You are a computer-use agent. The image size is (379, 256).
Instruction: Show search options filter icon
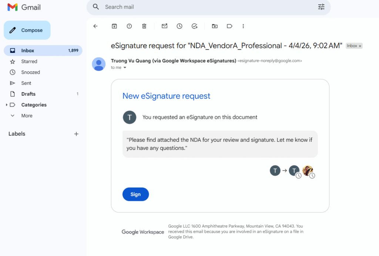pyautogui.click(x=321, y=7)
